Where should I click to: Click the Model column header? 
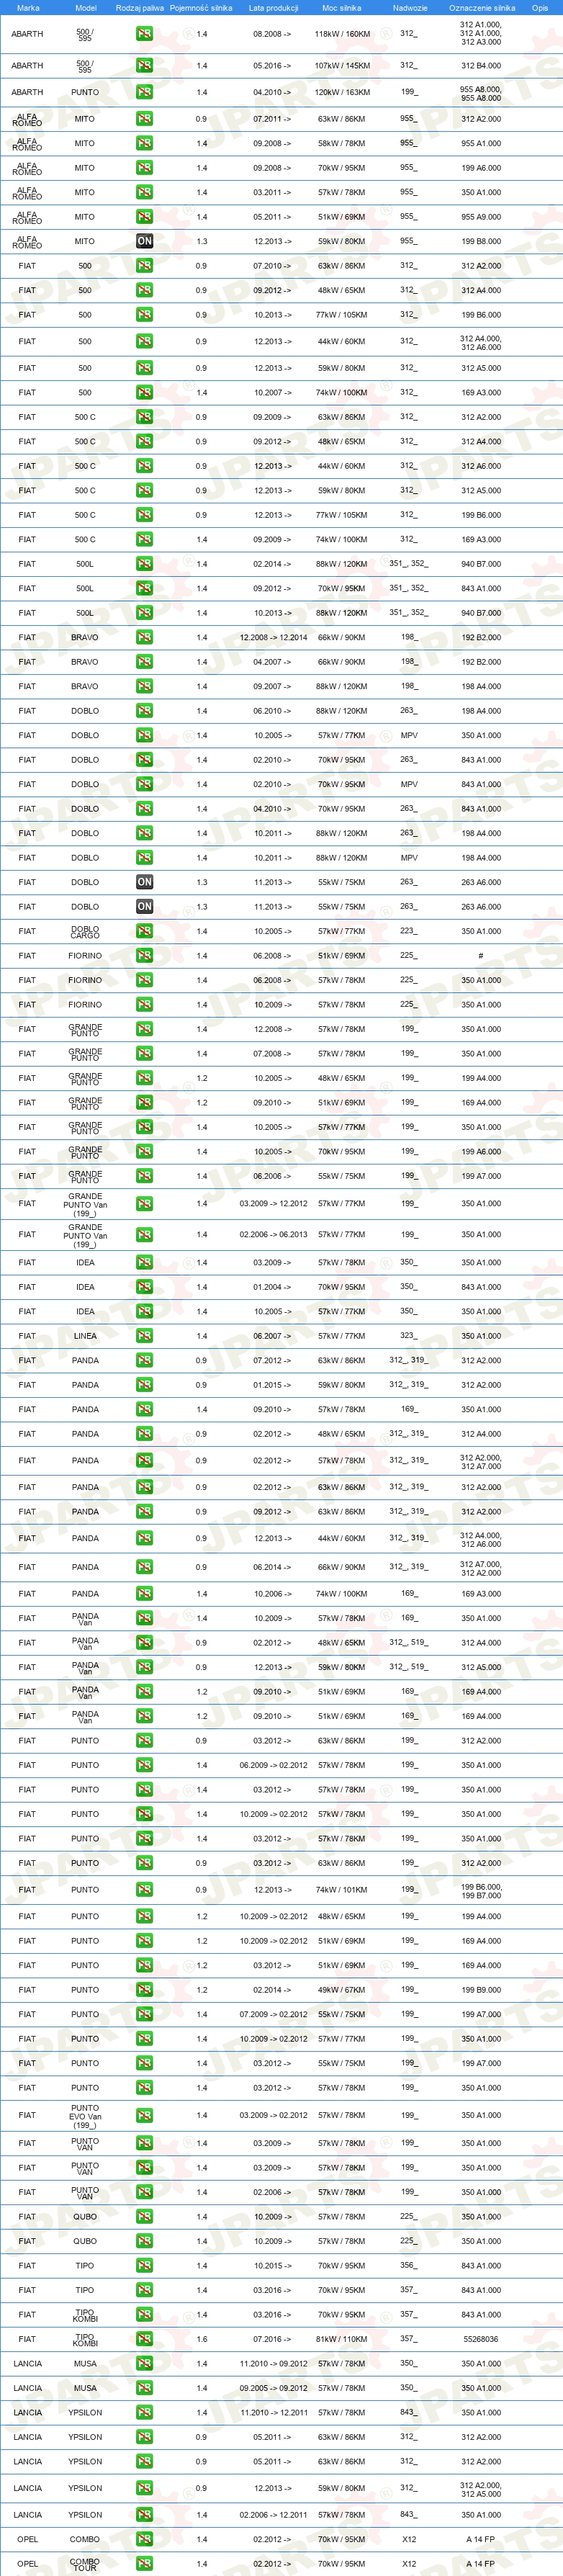86,8
